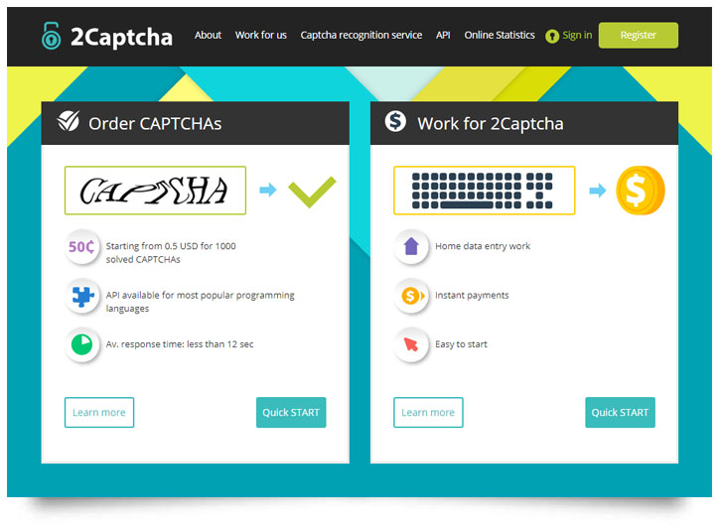Click Quick START in Order CAPTCHAs card
The image size is (720, 528).
point(291,413)
